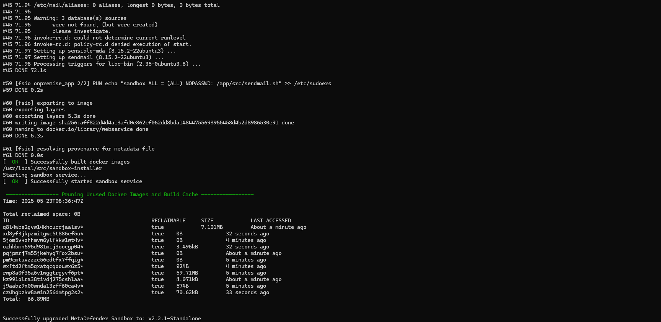
Task: Click the RECLAIMABLE column header
Action: click(x=168, y=221)
